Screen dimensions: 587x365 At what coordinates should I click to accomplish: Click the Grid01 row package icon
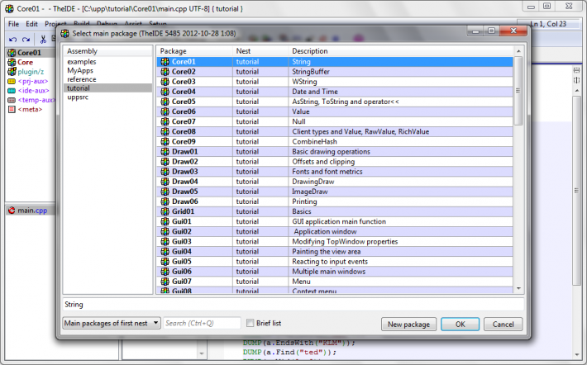coord(165,211)
